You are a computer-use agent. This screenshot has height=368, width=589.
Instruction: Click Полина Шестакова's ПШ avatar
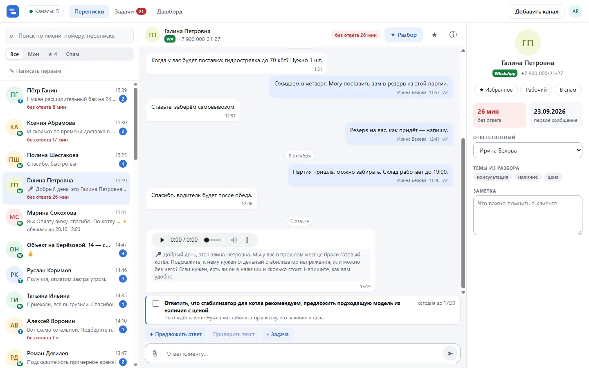(14, 159)
